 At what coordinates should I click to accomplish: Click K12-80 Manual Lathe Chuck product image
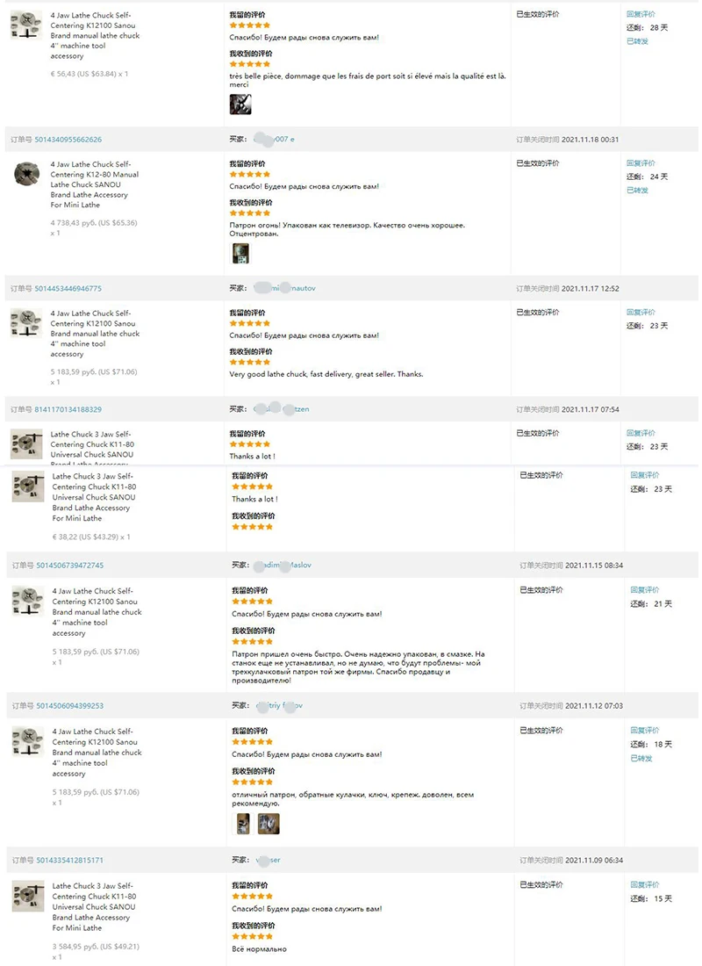click(26, 175)
